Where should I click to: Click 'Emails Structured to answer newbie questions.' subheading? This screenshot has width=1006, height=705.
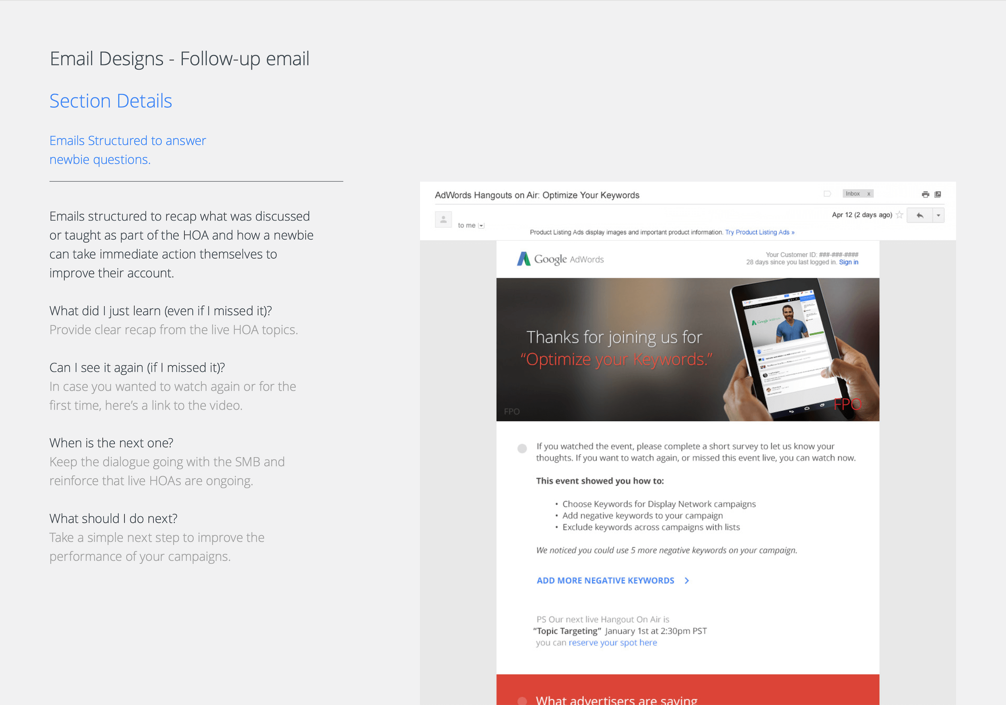128,150
